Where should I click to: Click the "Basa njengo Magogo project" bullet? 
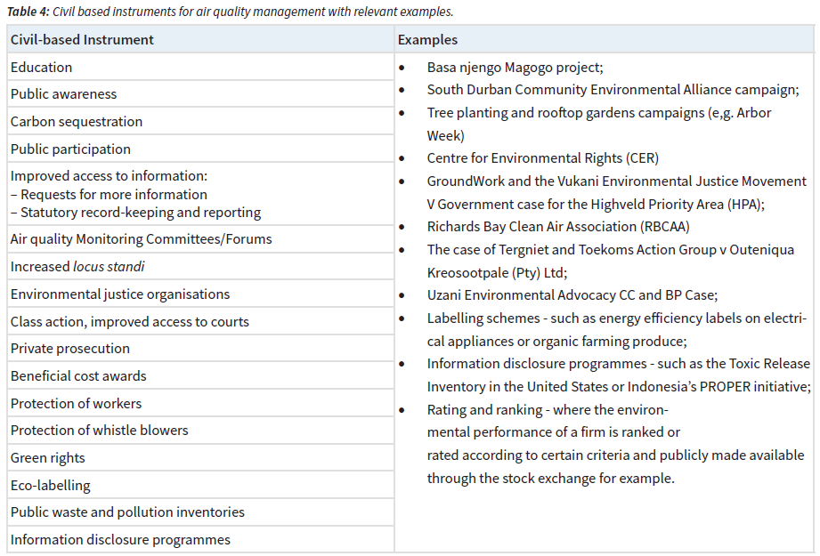515,68
